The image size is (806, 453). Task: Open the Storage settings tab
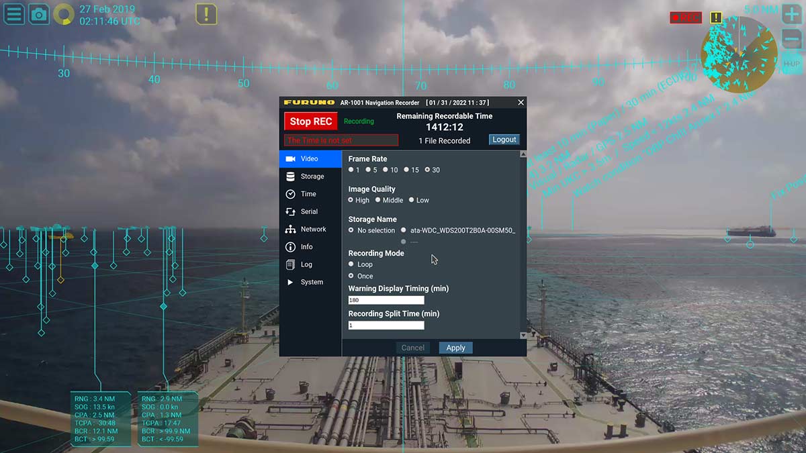pyautogui.click(x=312, y=177)
